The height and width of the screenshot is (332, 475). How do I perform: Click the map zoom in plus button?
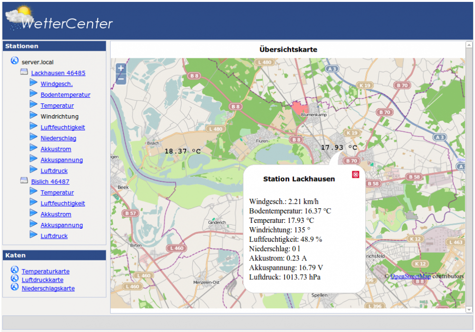(121, 68)
